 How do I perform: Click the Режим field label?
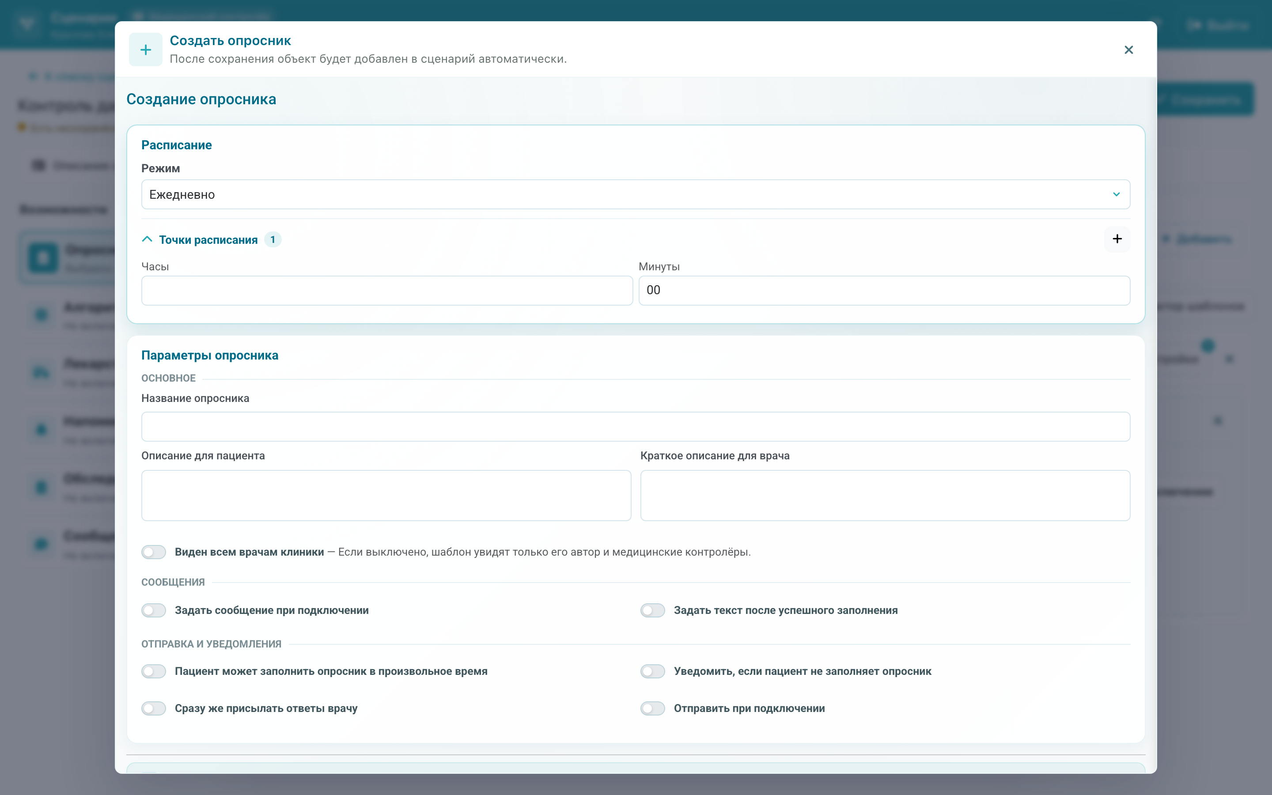160,168
